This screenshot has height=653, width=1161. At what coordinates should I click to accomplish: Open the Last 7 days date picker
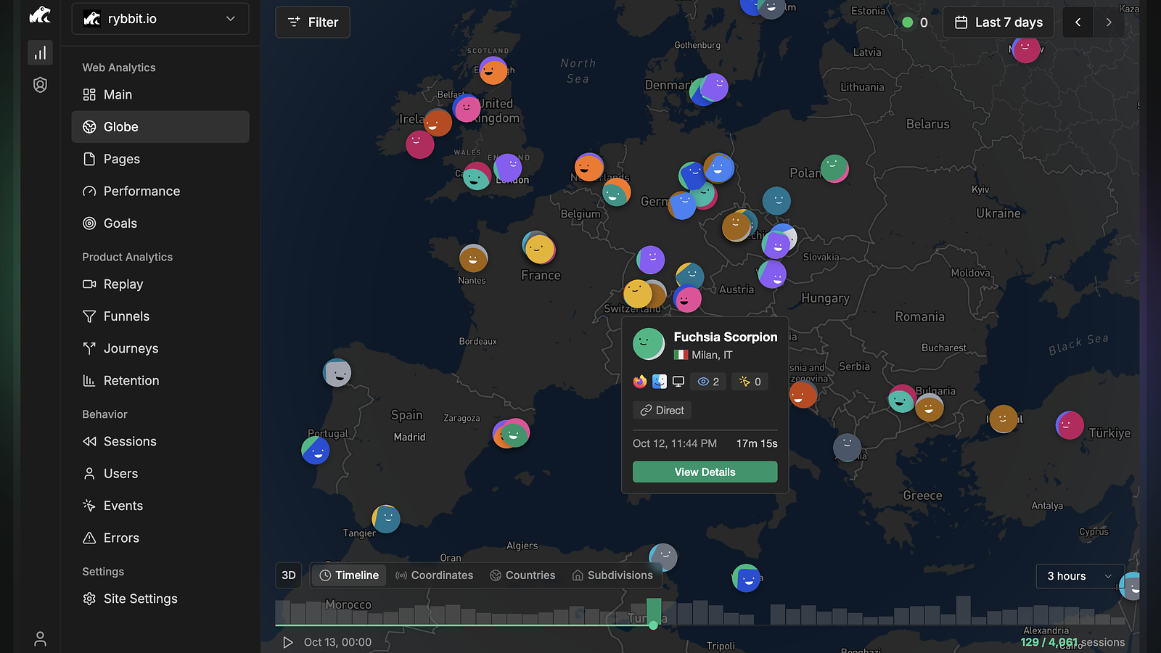(998, 22)
